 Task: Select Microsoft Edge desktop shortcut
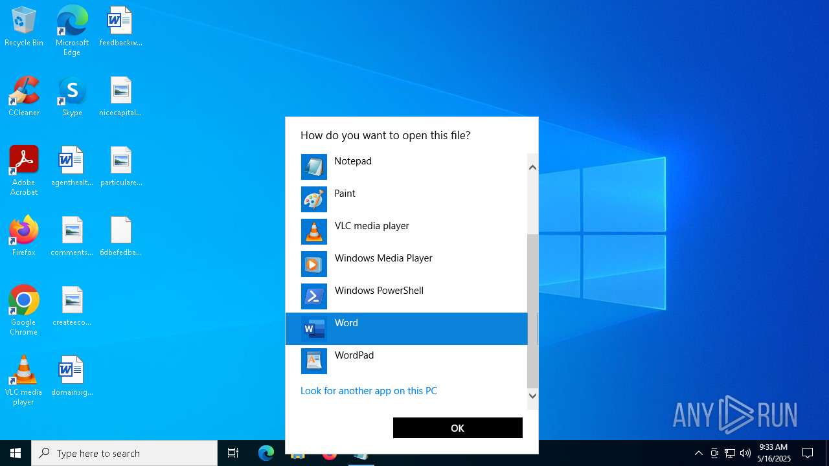72,31
